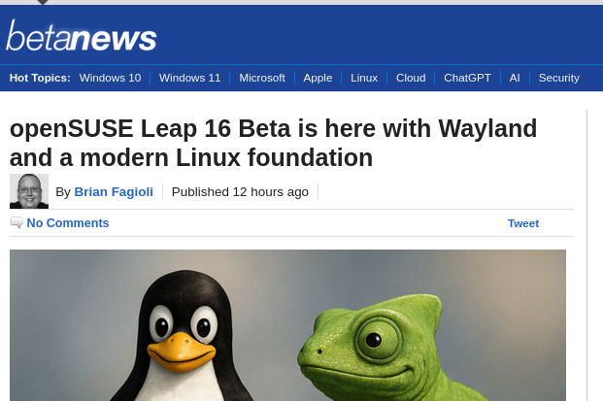Visit the Cloud topic page

(x=411, y=78)
